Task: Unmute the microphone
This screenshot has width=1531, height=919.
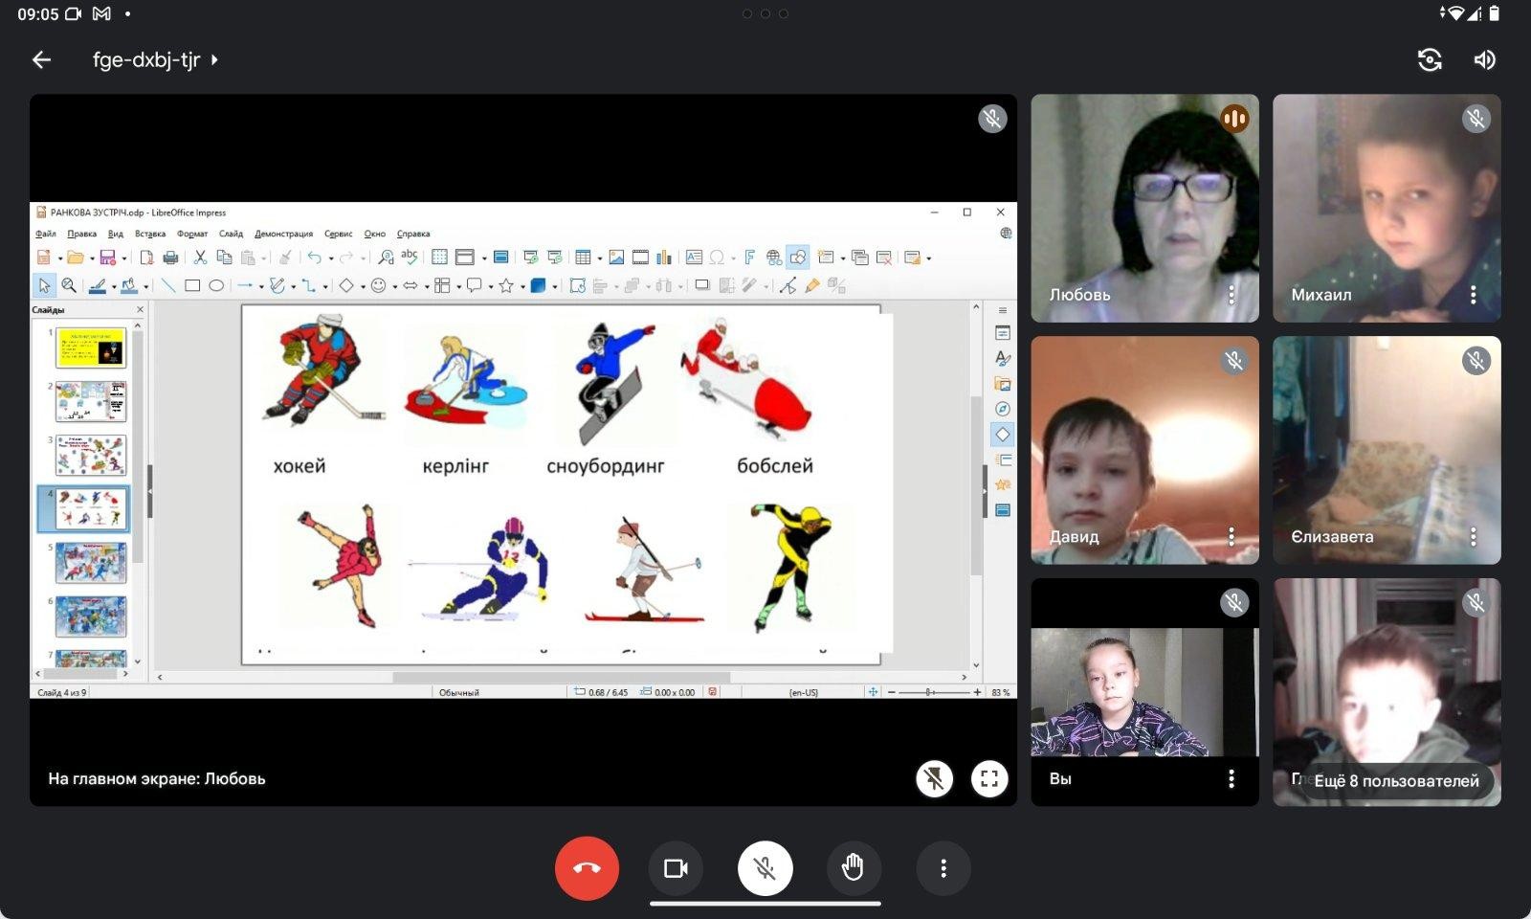Action: (765, 868)
